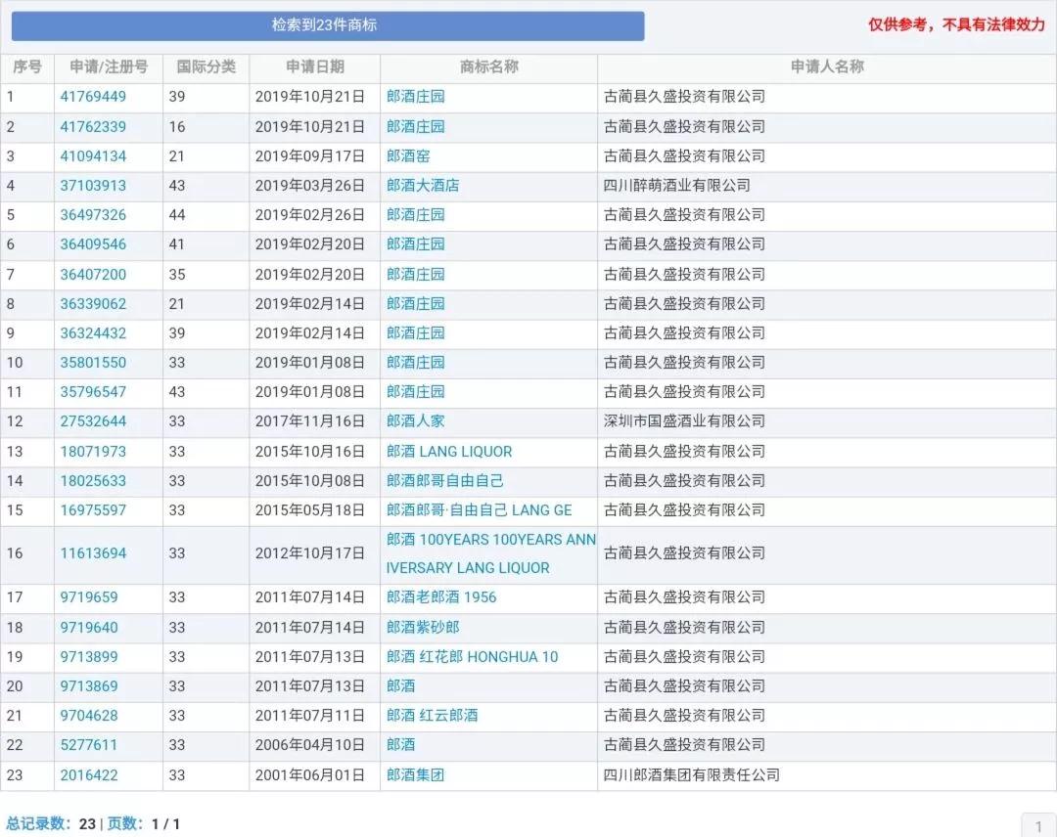Click the 检索到23件商标 blue banner
Image resolution: width=1057 pixels, height=837 pixels.
point(328,25)
